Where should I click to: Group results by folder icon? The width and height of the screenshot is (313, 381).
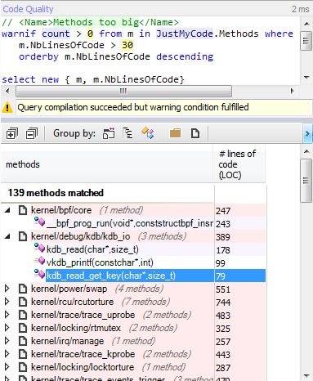[175, 133]
